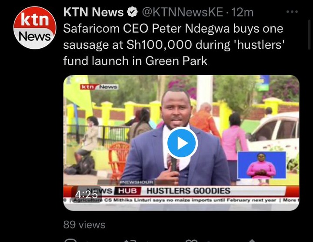Click the NEWS HUB logo in video
This screenshot has width=313, height=242.
point(114,191)
